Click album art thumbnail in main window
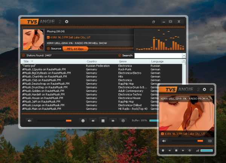 (x=33, y=40)
